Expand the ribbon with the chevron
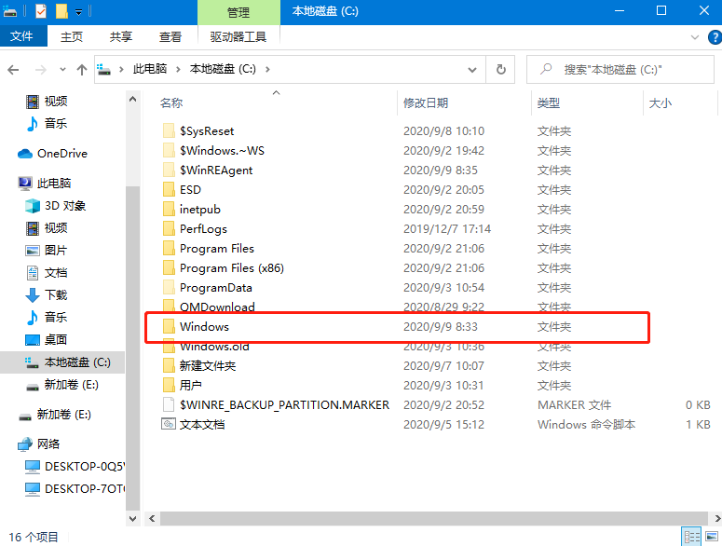This screenshot has width=722, height=546. point(695,37)
